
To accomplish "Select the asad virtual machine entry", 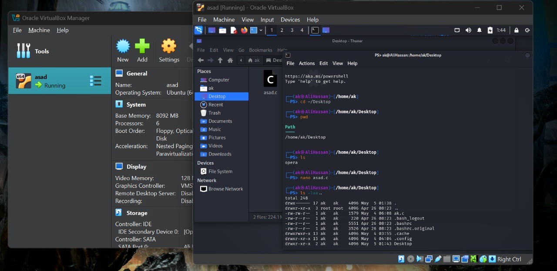I will pyautogui.click(x=60, y=81).
